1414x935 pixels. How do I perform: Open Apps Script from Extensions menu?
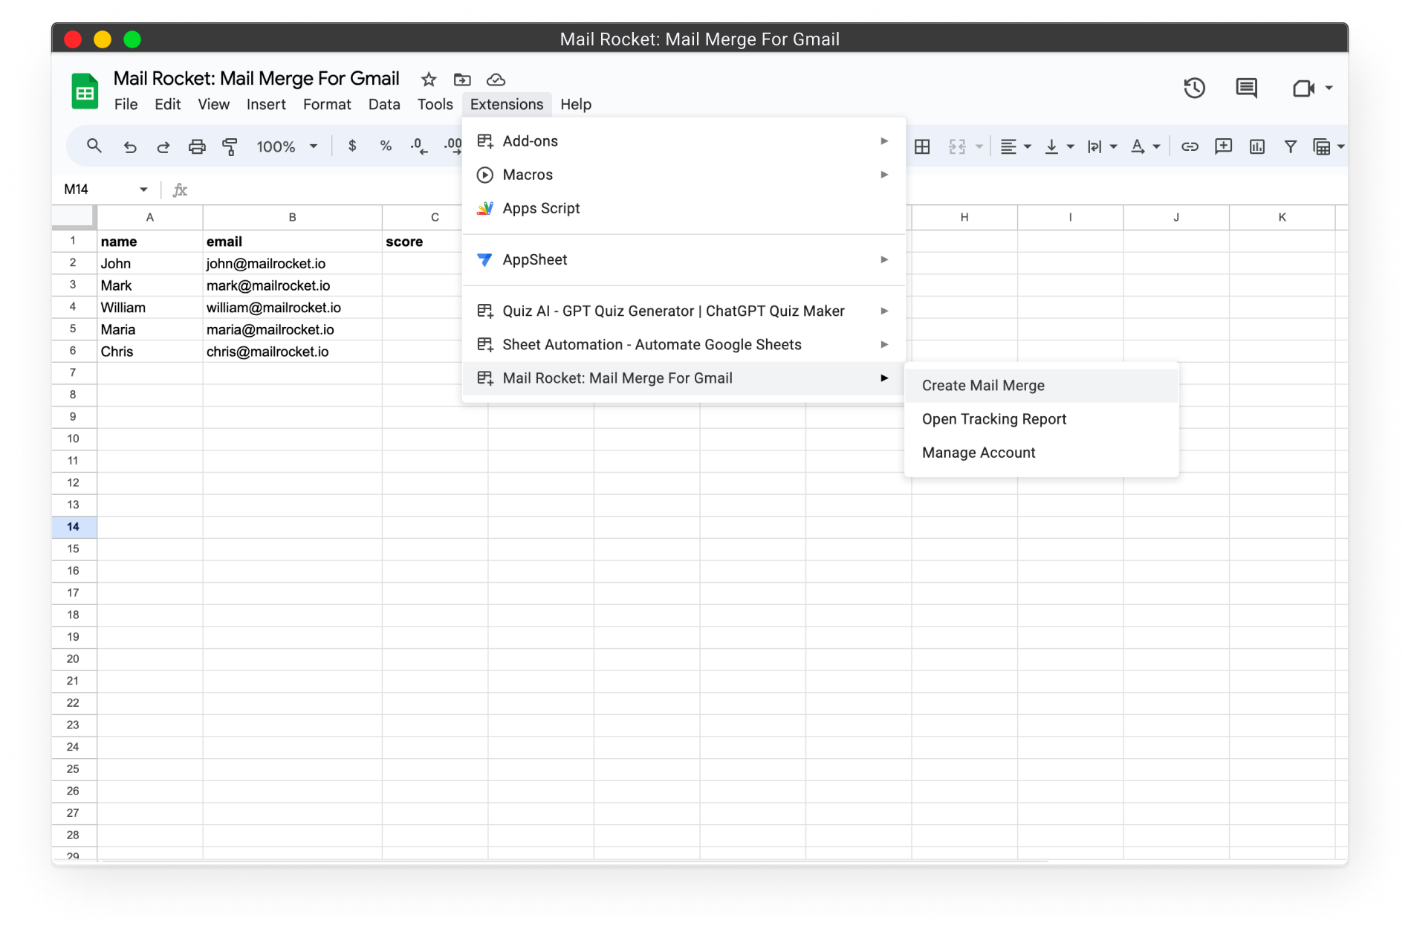tap(541, 208)
